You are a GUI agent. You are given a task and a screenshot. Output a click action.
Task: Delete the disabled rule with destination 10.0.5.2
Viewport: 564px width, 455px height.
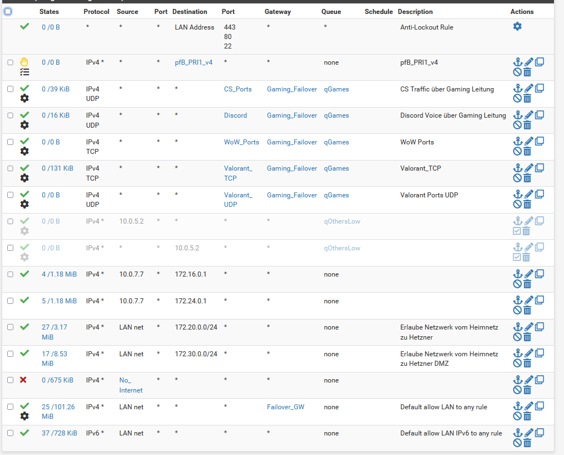(526, 258)
